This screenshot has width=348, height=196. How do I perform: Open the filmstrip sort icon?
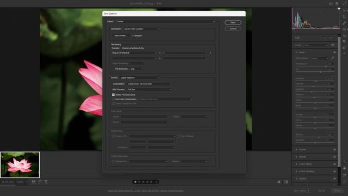click(40, 182)
